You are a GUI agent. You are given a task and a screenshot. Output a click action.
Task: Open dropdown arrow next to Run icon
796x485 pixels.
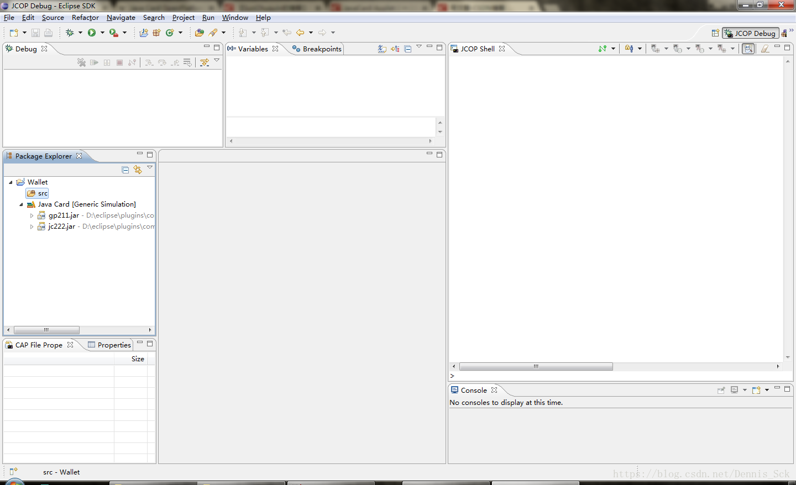coord(102,33)
